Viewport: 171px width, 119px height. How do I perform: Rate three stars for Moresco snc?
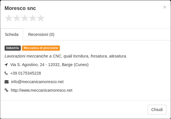tap(25, 18)
